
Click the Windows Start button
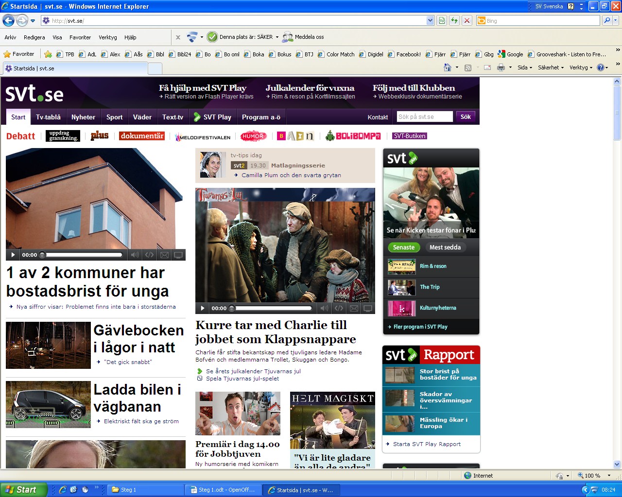click(x=23, y=490)
